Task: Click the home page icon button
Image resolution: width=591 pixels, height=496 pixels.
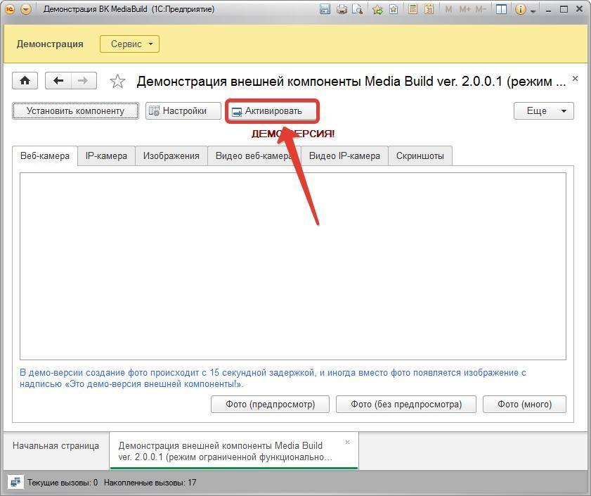Action: [x=25, y=81]
